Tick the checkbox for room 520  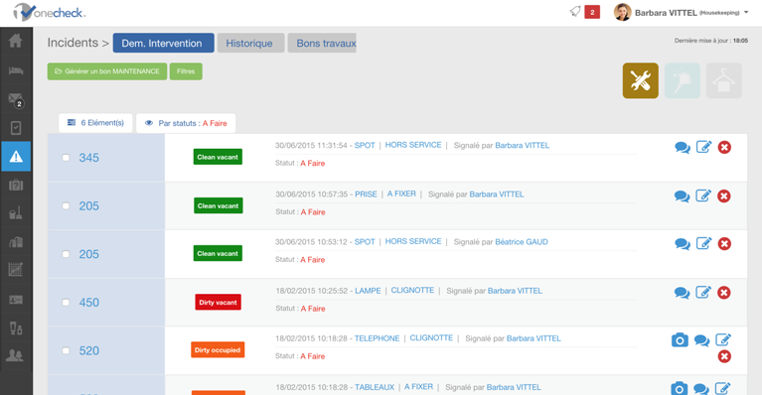pyautogui.click(x=66, y=350)
